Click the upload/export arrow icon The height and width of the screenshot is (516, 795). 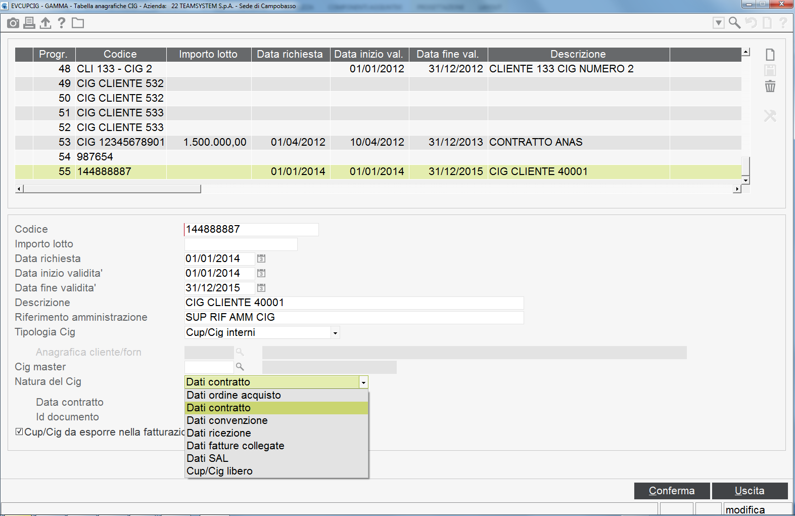pyautogui.click(x=45, y=23)
